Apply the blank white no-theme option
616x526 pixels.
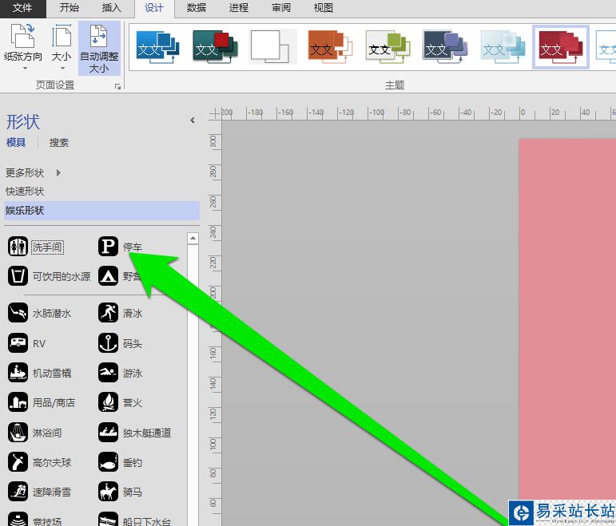[272, 47]
